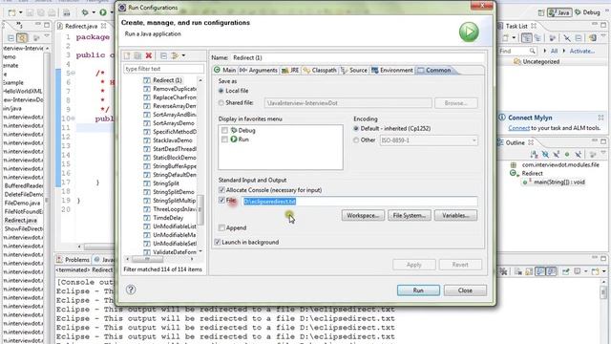Click the Workspace... button

coord(363,215)
